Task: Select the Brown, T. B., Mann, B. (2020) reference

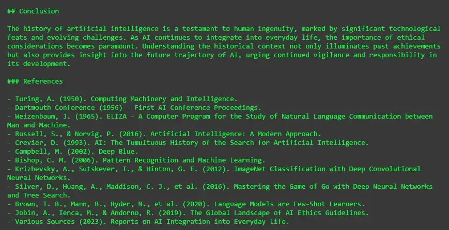Action: coord(186,204)
